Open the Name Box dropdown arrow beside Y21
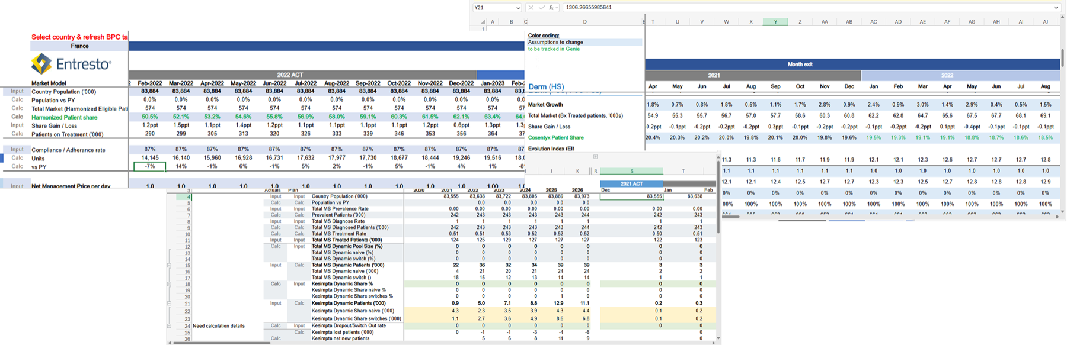This screenshot has height=345, width=1067. tap(518, 8)
